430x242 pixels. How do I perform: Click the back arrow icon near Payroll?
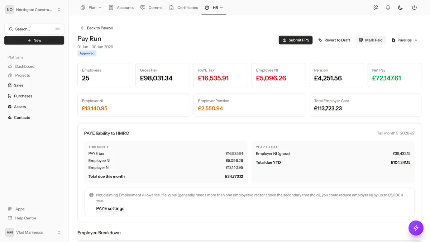83,28
